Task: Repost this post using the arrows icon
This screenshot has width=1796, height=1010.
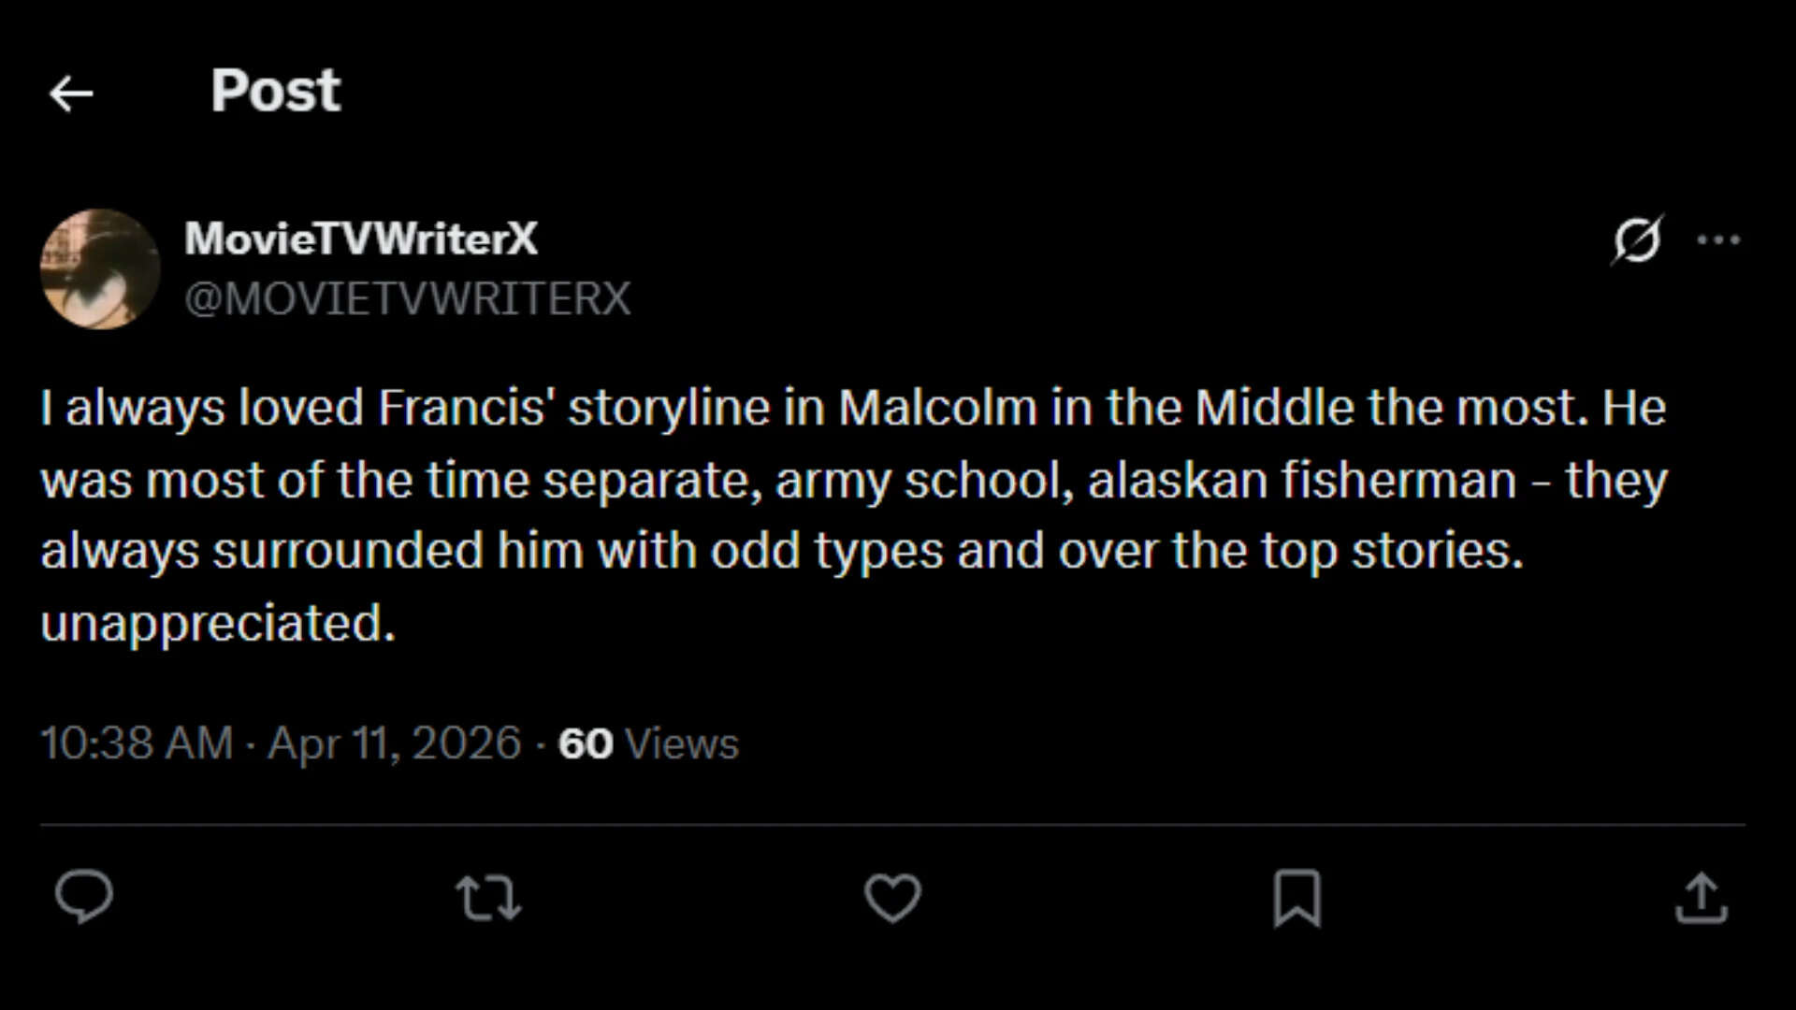Action: click(488, 898)
